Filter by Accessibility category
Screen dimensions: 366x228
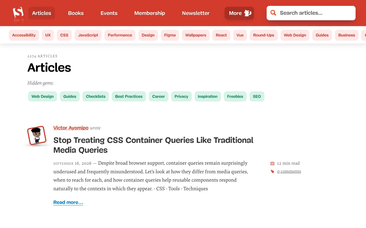click(24, 35)
